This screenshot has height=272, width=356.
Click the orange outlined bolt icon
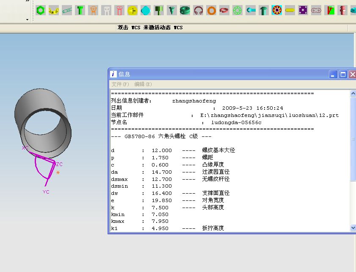93,11
